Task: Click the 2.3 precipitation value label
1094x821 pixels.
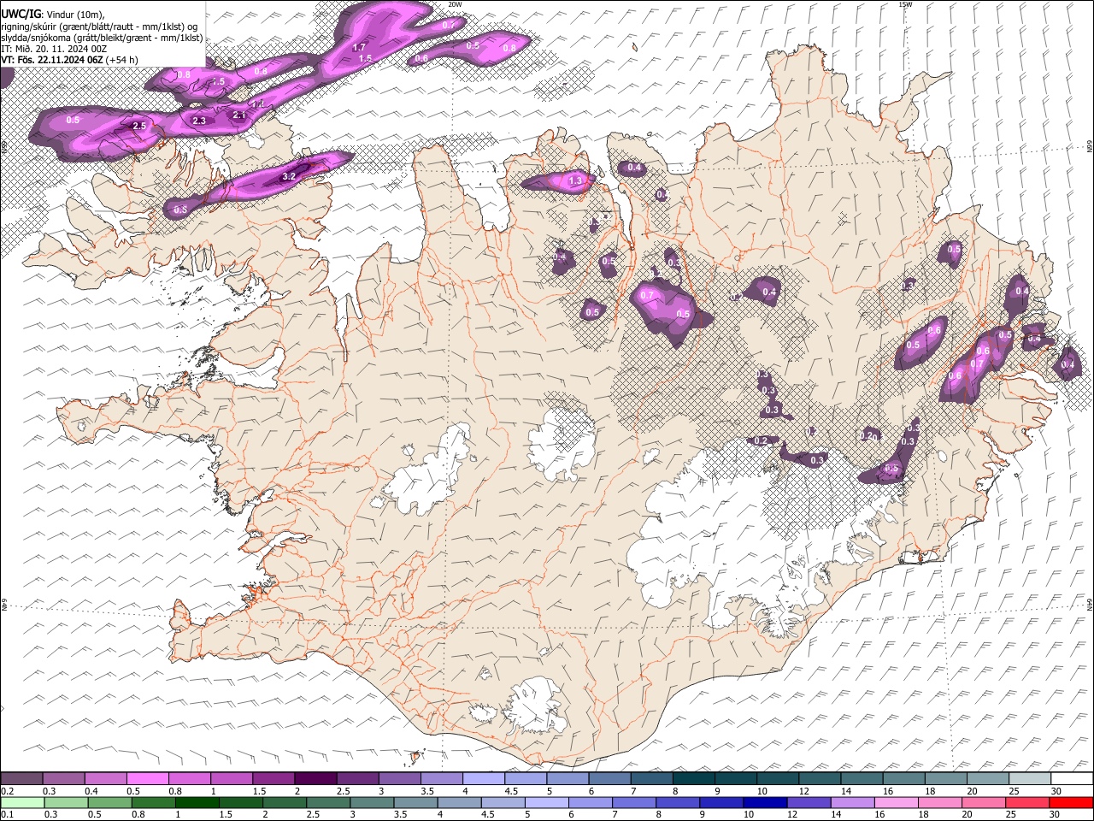Action: click(x=199, y=121)
